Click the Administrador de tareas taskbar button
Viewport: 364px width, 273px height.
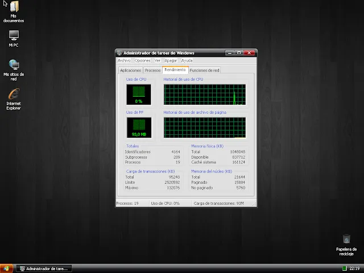tap(44, 268)
